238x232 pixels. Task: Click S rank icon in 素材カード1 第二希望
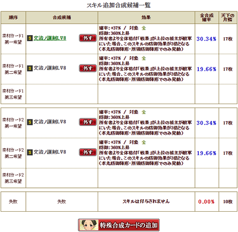(x=30, y=68)
